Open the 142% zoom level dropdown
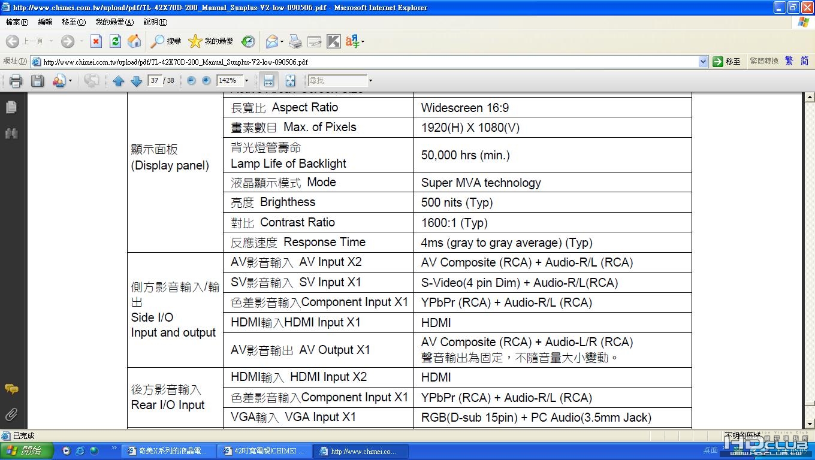 [x=246, y=81]
